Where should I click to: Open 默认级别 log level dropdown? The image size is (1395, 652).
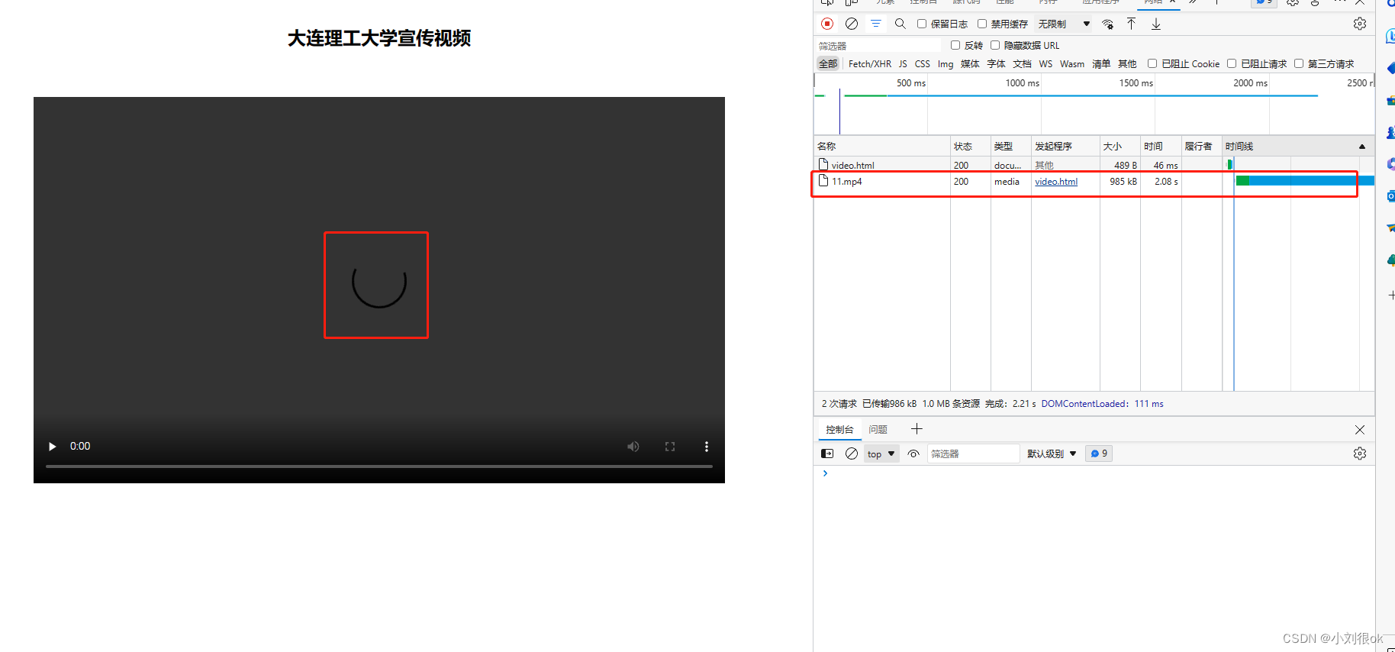[x=1052, y=453]
